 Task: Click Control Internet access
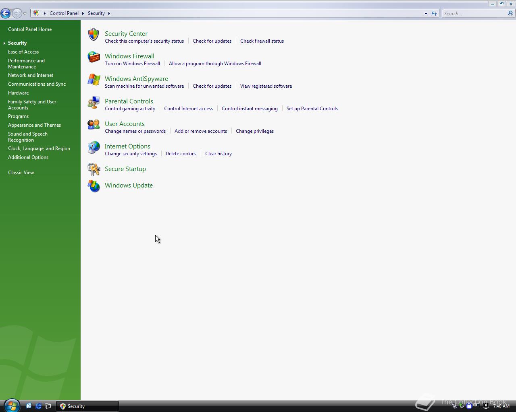coord(188,109)
